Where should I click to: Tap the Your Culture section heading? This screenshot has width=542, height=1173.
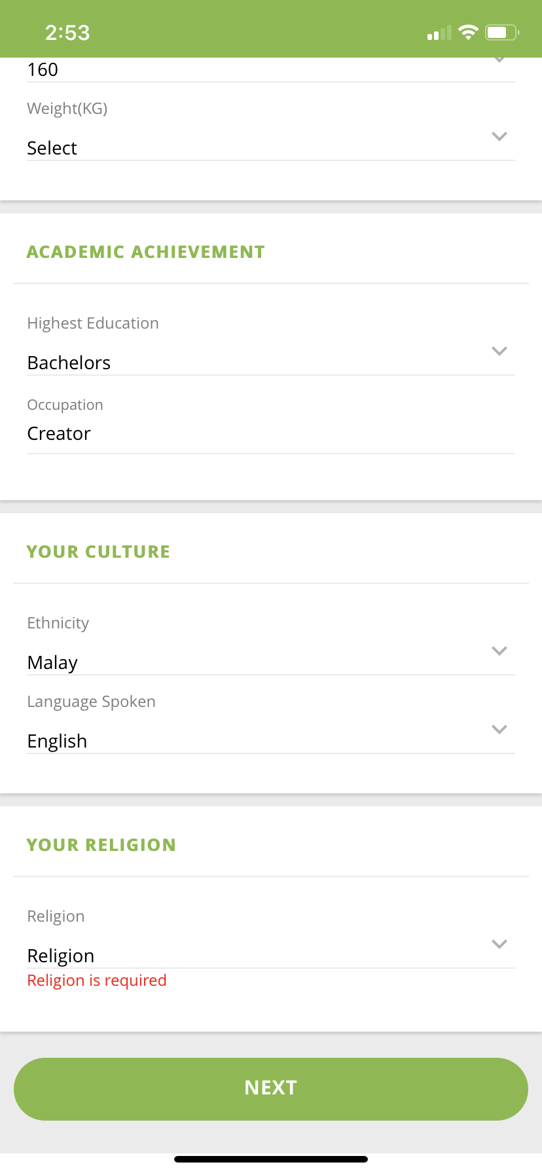[x=98, y=552]
